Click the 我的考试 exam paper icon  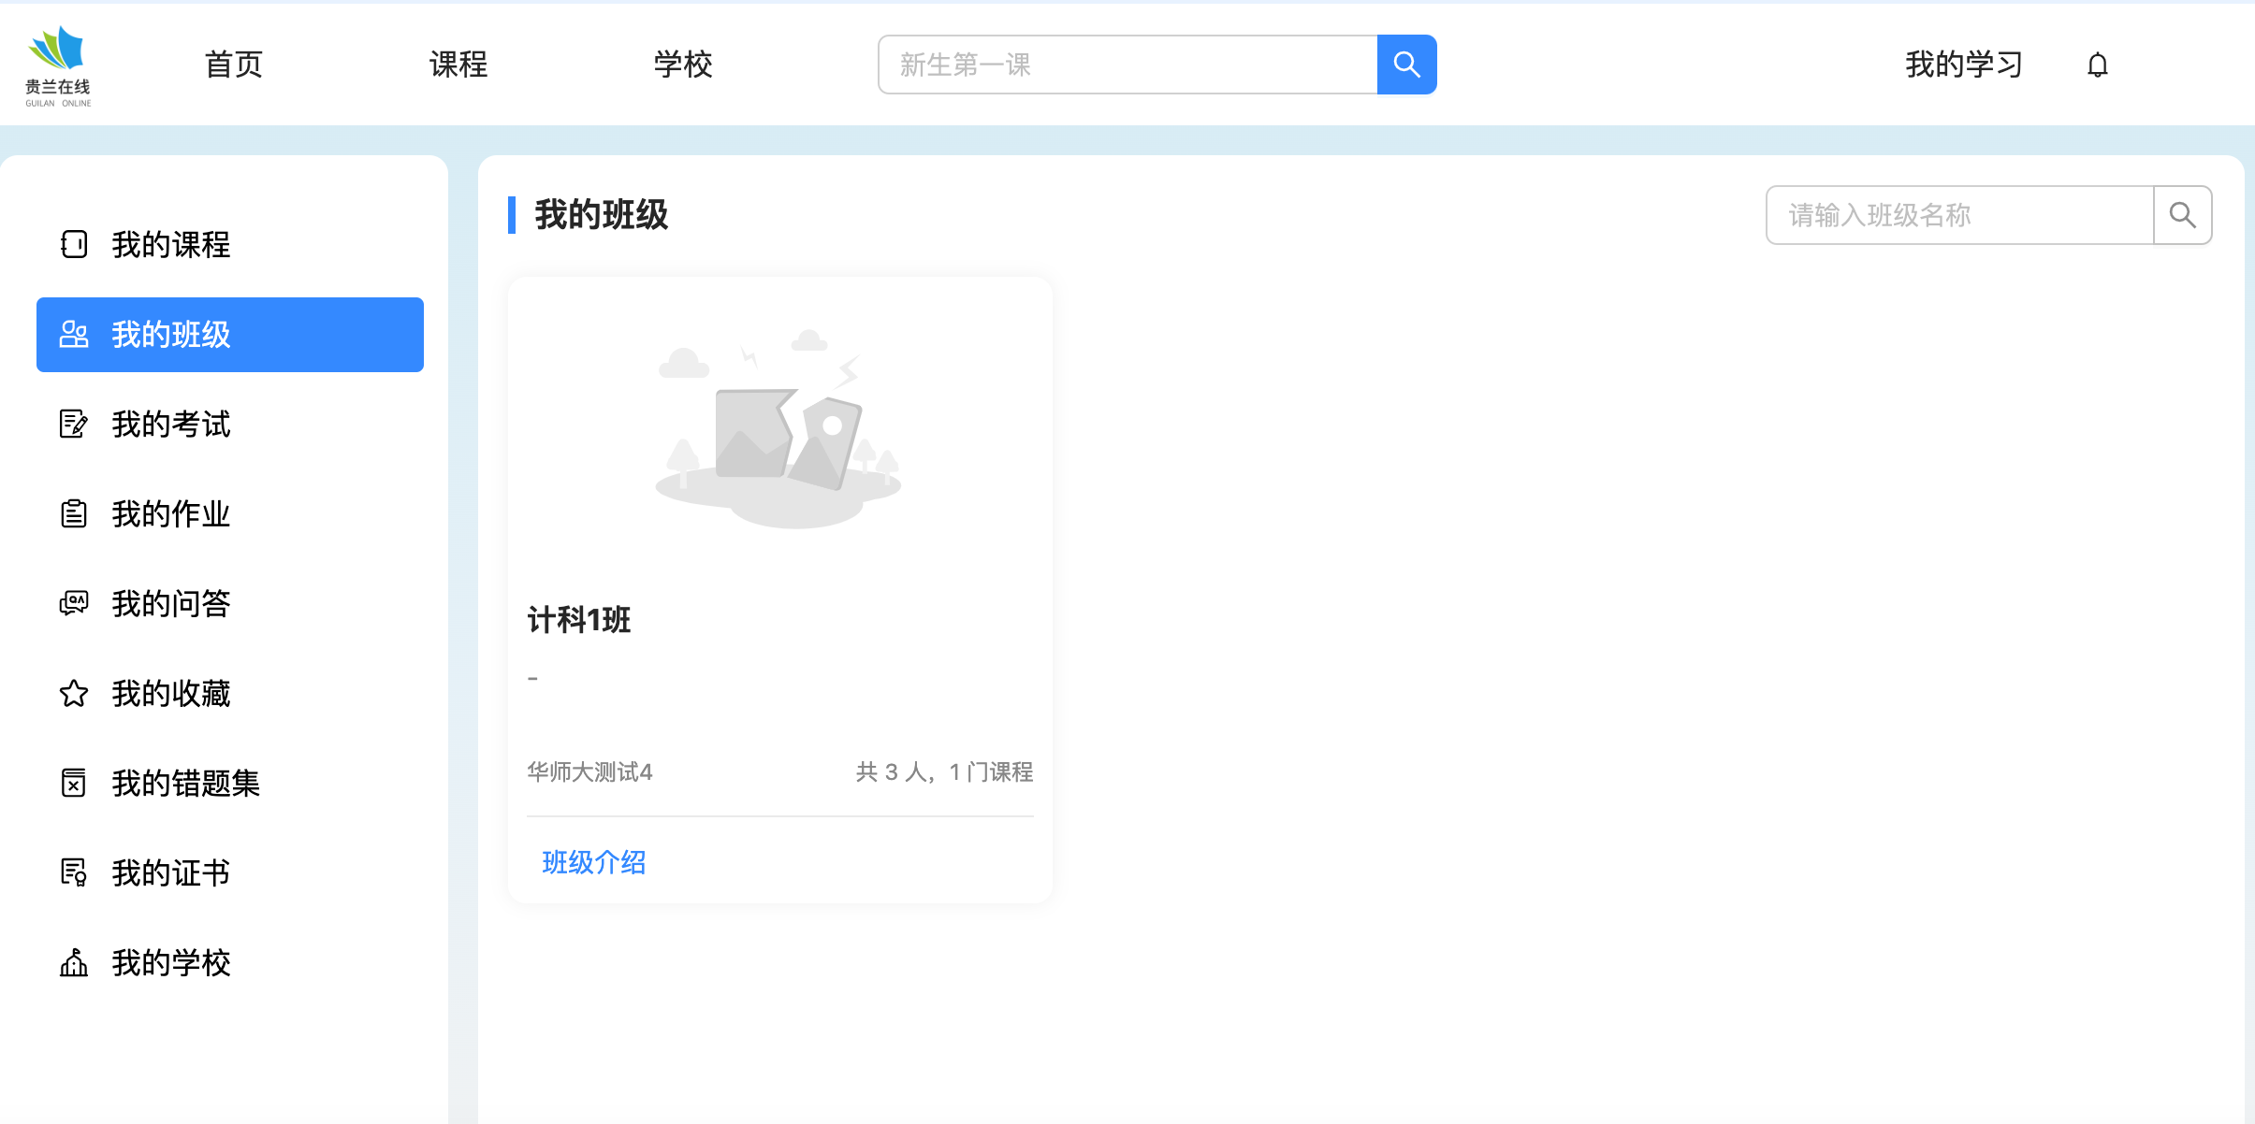tap(74, 424)
